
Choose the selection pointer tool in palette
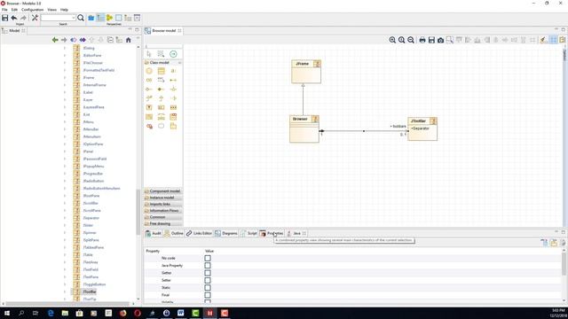[149, 54]
